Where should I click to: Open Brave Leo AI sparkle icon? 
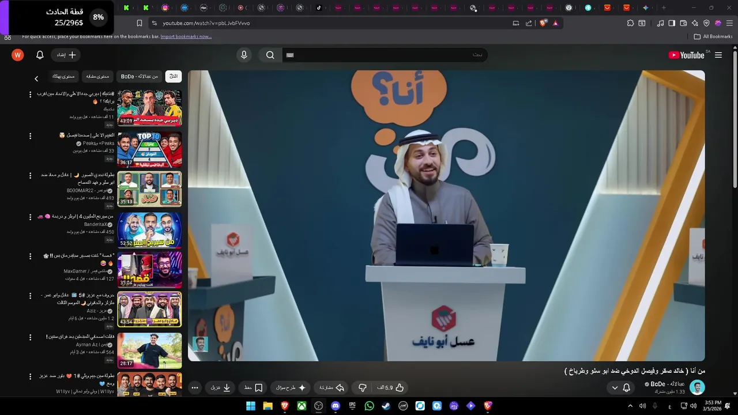695,23
